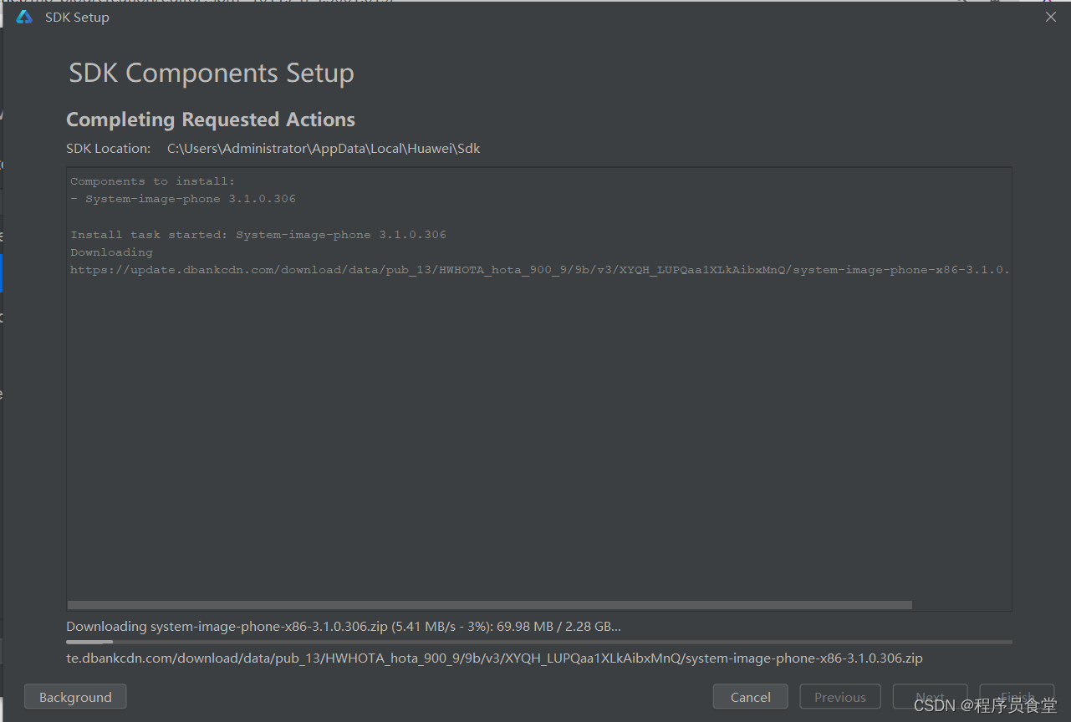Click the 'Downloading' log line

111,252
